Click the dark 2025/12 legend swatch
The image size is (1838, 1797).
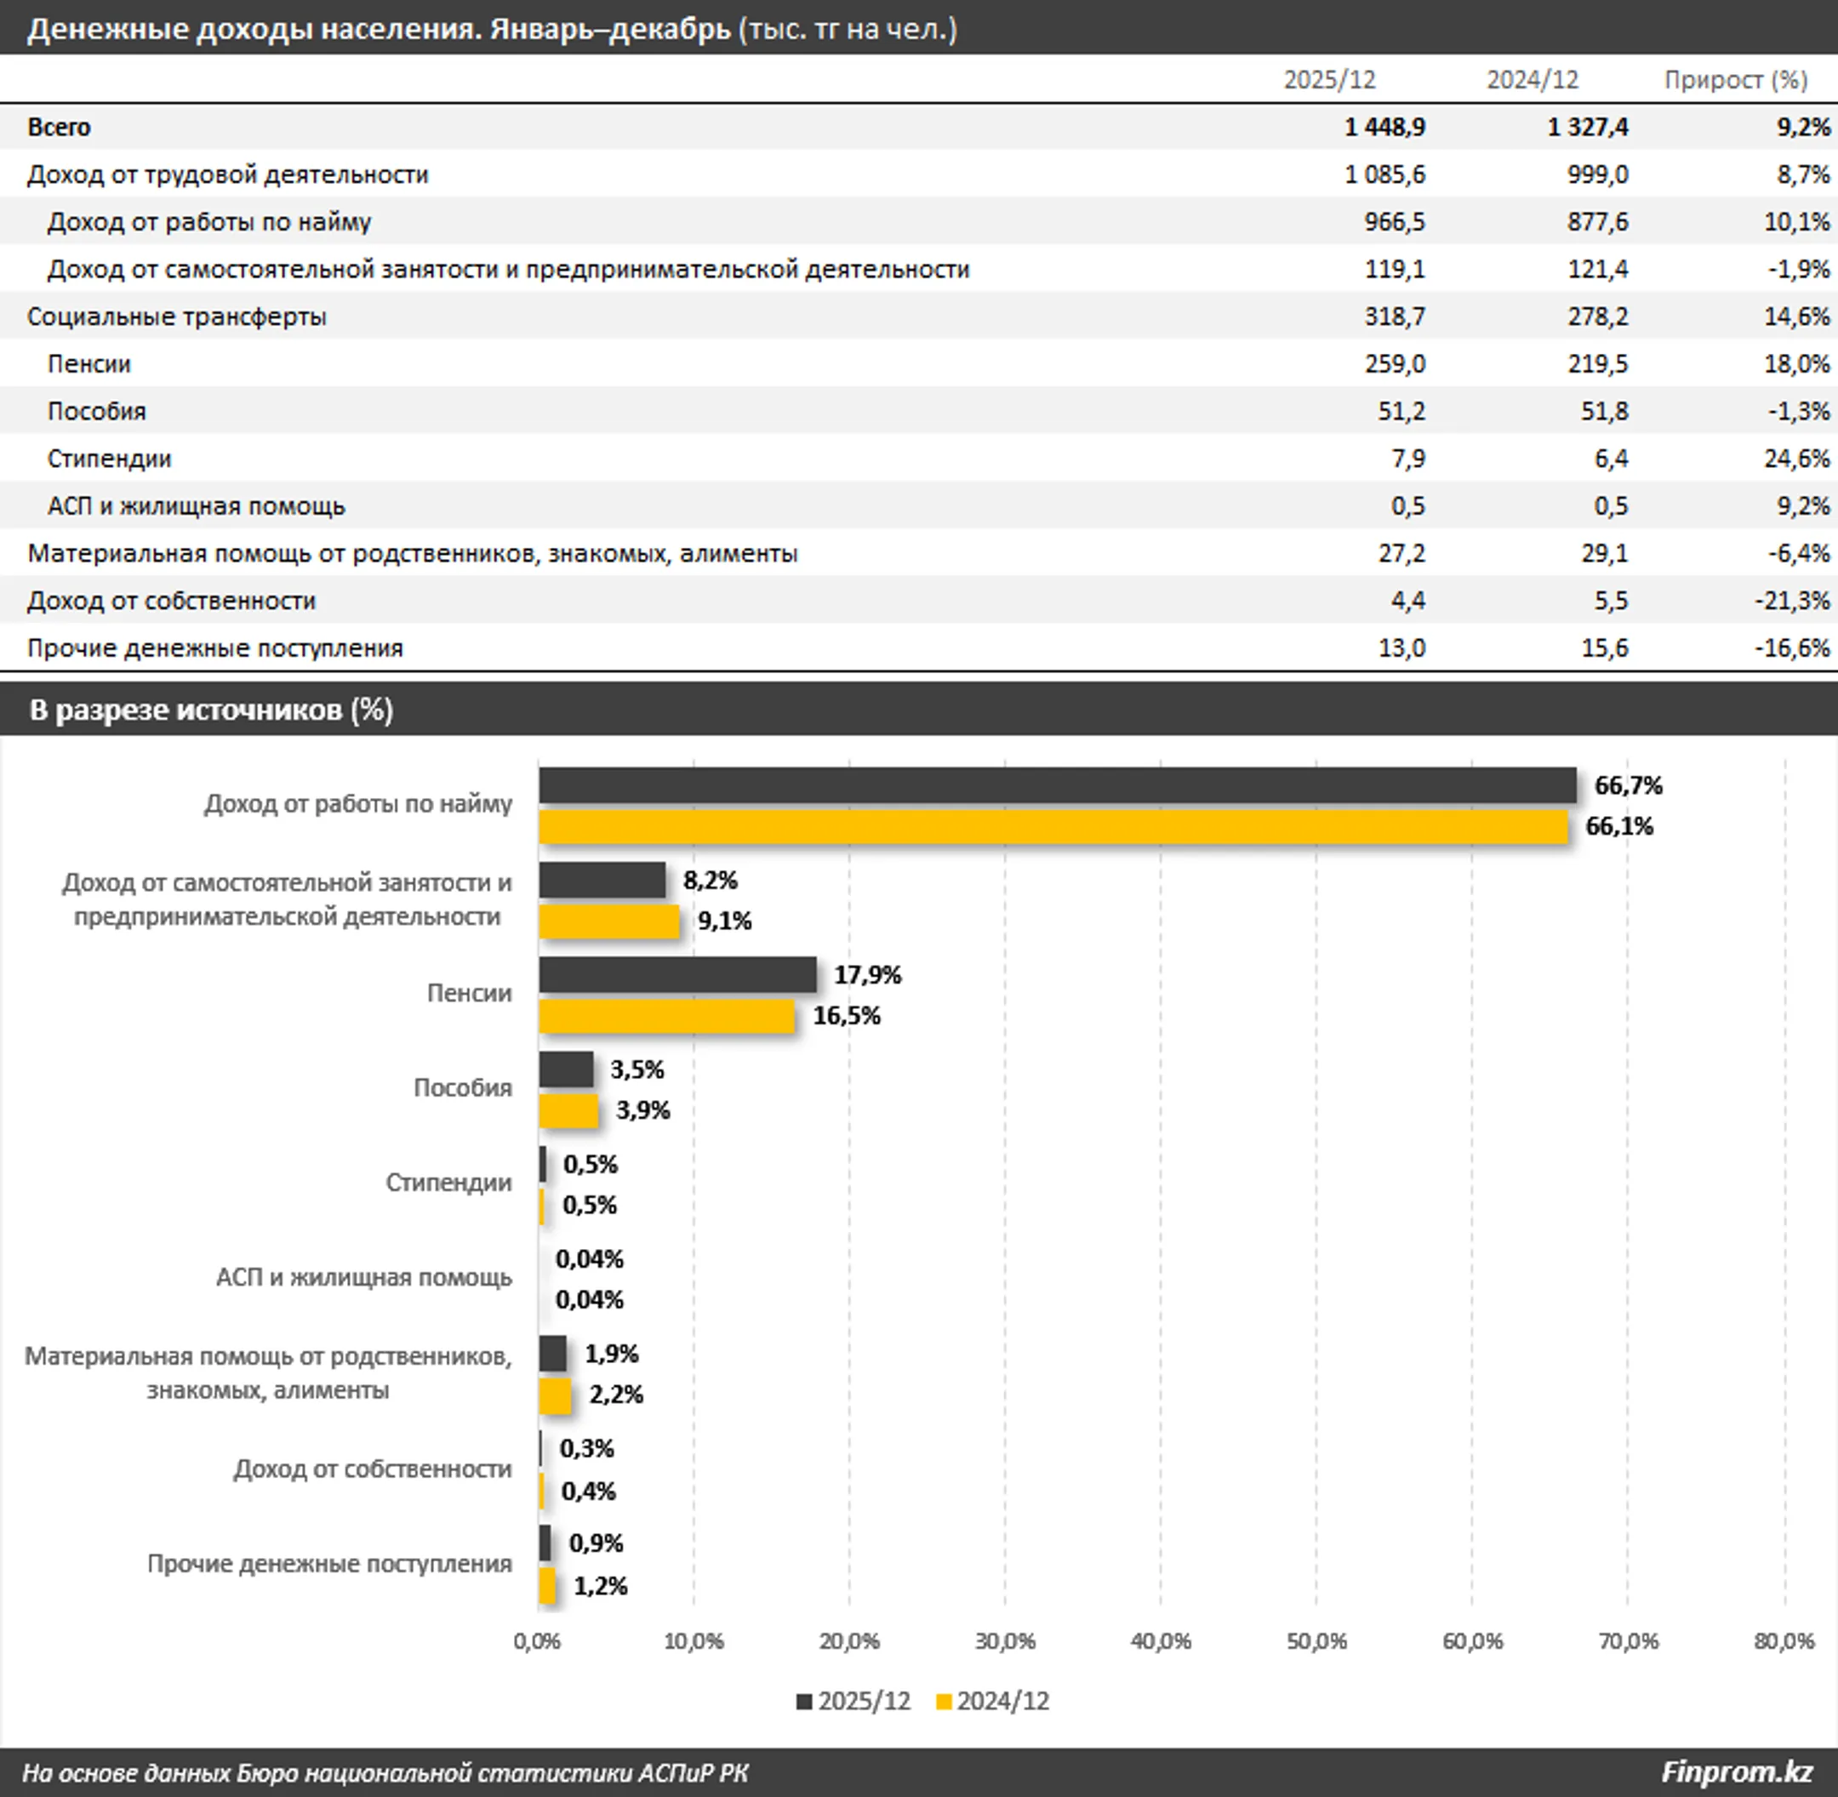pyautogui.click(x=804, y=1702)
